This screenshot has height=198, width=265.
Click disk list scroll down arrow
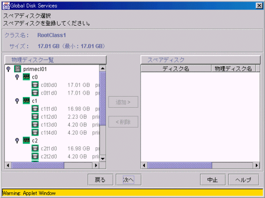[103, 158]
